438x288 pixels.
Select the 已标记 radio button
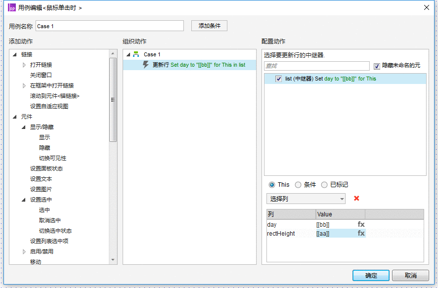click(324, 185)
